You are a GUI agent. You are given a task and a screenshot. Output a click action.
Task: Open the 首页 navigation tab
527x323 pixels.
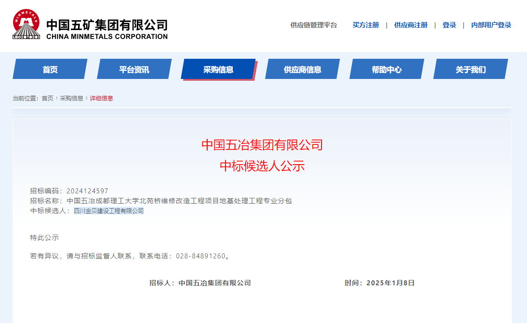point(50,69)
